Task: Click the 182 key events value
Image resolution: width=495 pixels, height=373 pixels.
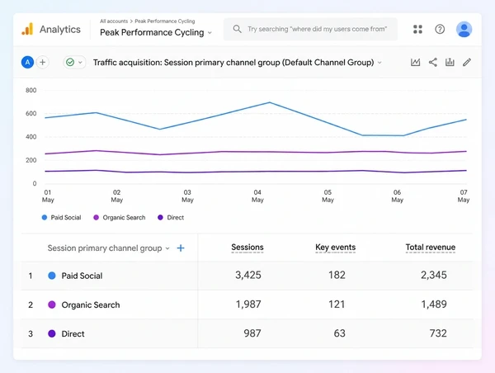Action: tap(337, 275)
